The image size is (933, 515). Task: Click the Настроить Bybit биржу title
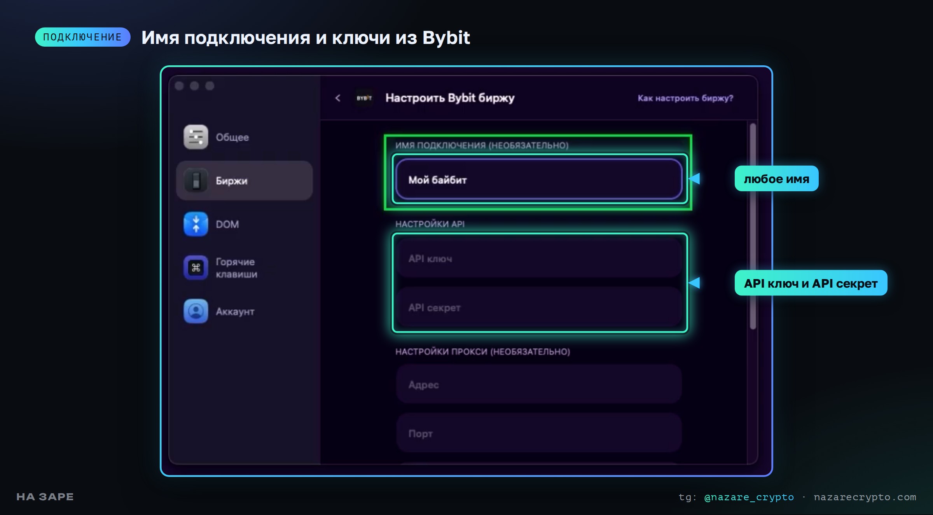[450, 98]
